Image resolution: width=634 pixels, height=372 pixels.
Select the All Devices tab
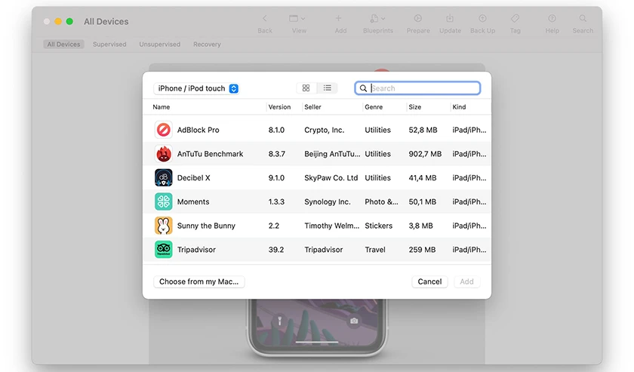(63, 44)
